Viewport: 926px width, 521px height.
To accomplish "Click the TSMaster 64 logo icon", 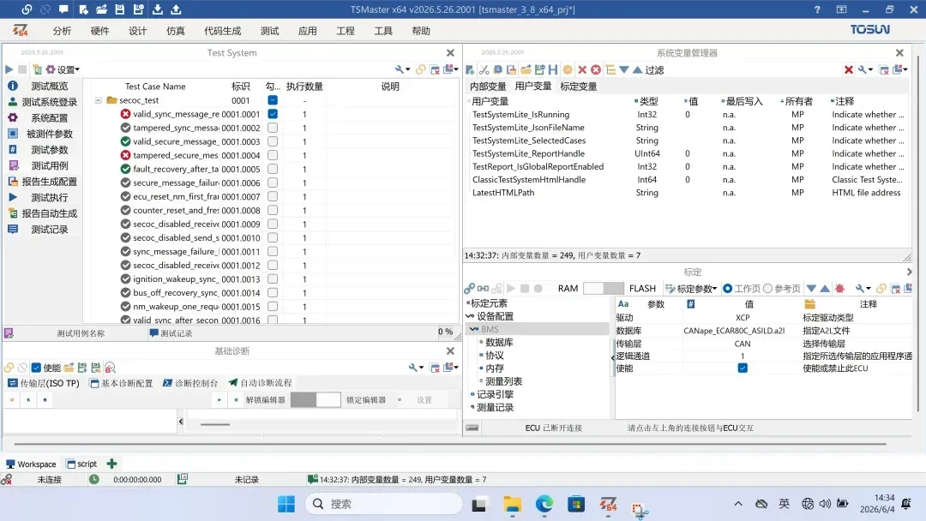I will point(21,30).
